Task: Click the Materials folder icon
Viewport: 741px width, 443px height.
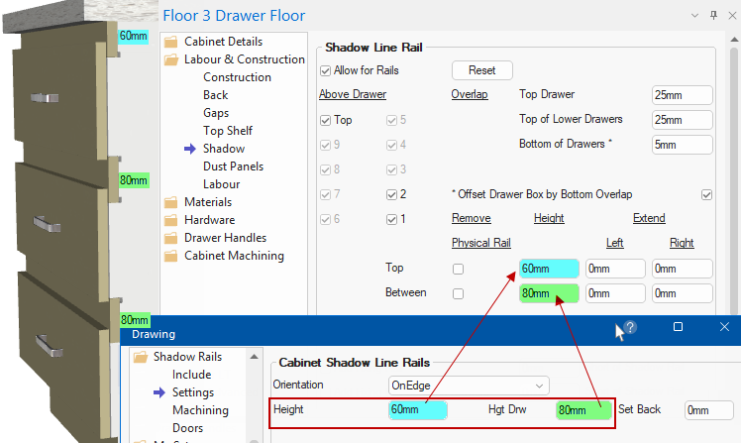Action: pyautogui.click(x=170, y=202)
